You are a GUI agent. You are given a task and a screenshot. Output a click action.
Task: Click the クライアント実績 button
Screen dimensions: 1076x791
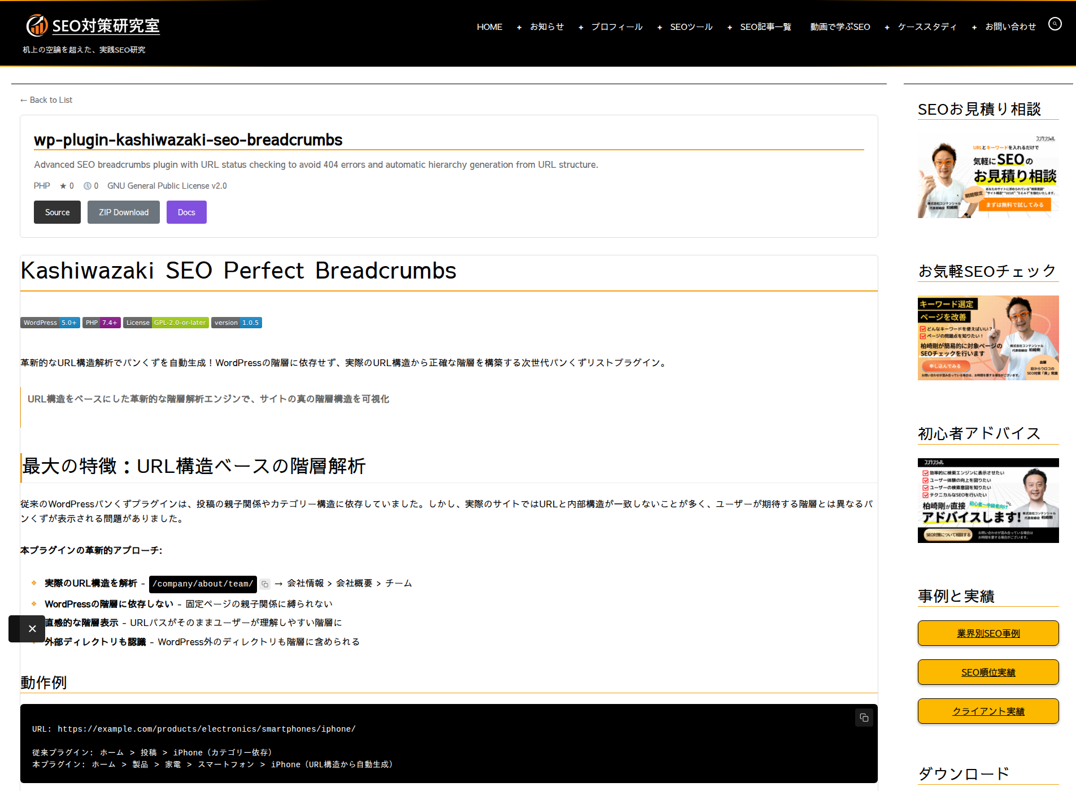pyautogui.click(x=987, y=711)
